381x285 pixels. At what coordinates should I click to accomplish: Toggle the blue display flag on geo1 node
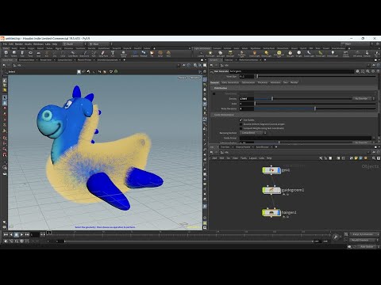pyautogui.click(x=279, y=170)
